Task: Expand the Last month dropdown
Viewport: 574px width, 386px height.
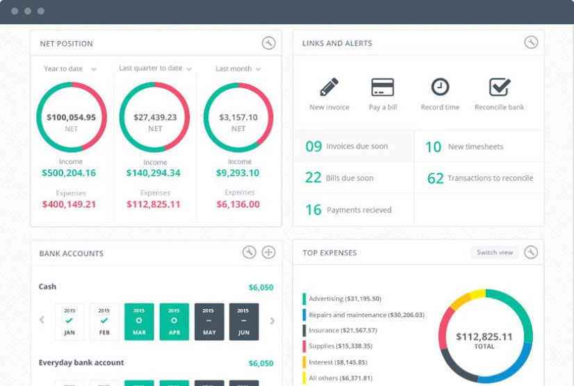Action: pos(238,69)
